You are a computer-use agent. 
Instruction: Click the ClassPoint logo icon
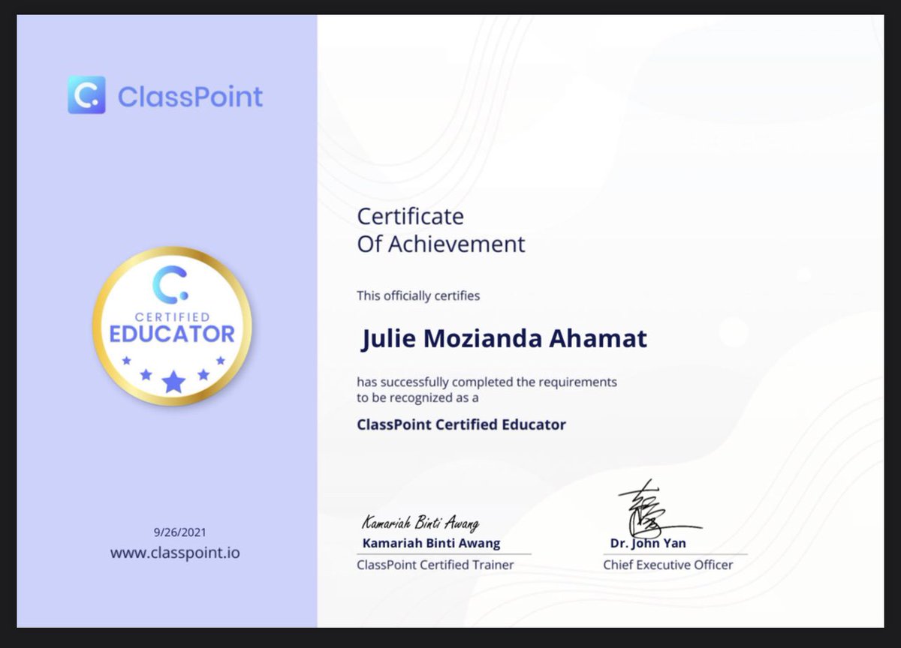tap(86, 95)
